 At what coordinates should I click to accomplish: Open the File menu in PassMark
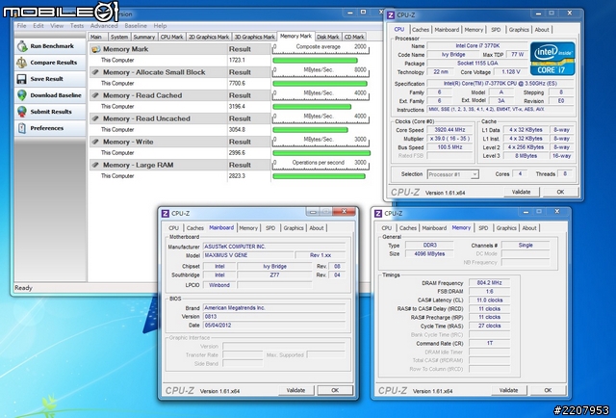point(21,26)
